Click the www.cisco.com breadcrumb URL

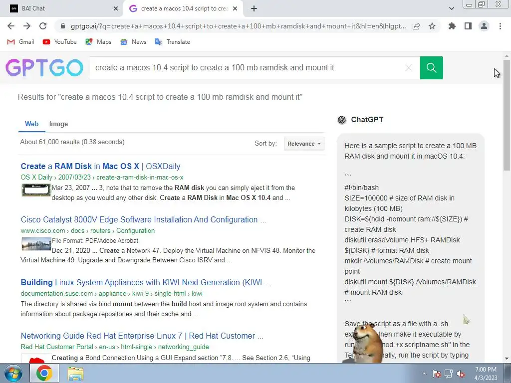coord(88,230)
